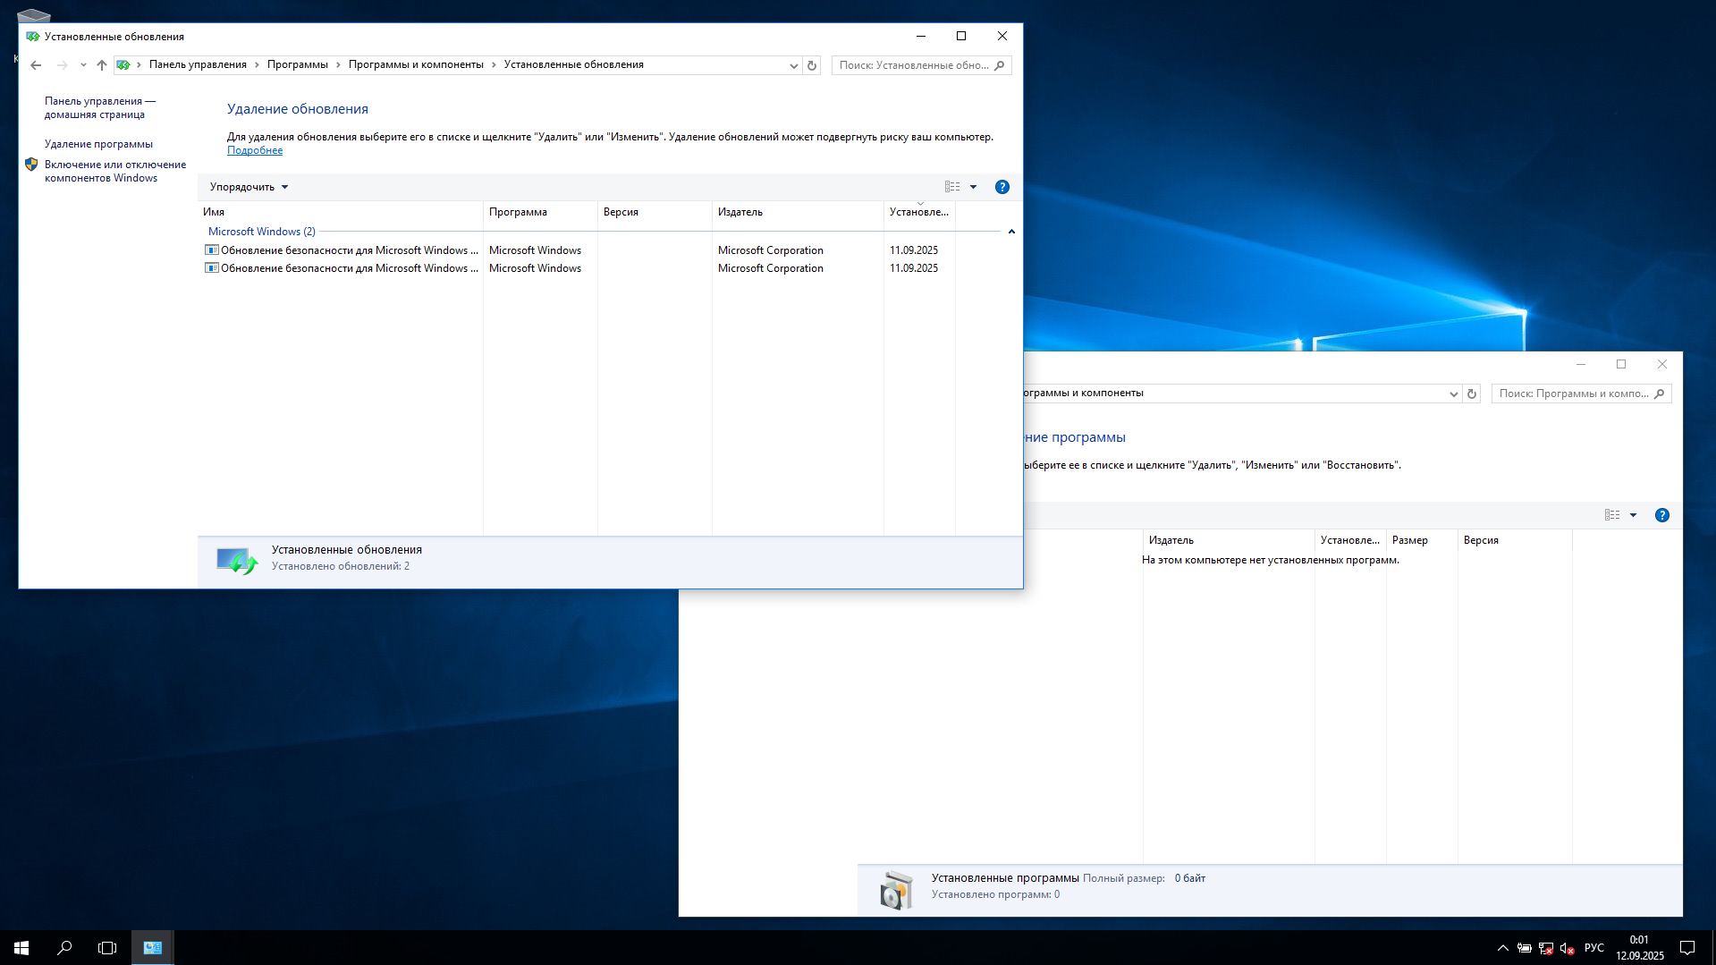Click 'Установленные обновления' breadcrumb
Screen dimensions: 1716x965
[573, 64]
